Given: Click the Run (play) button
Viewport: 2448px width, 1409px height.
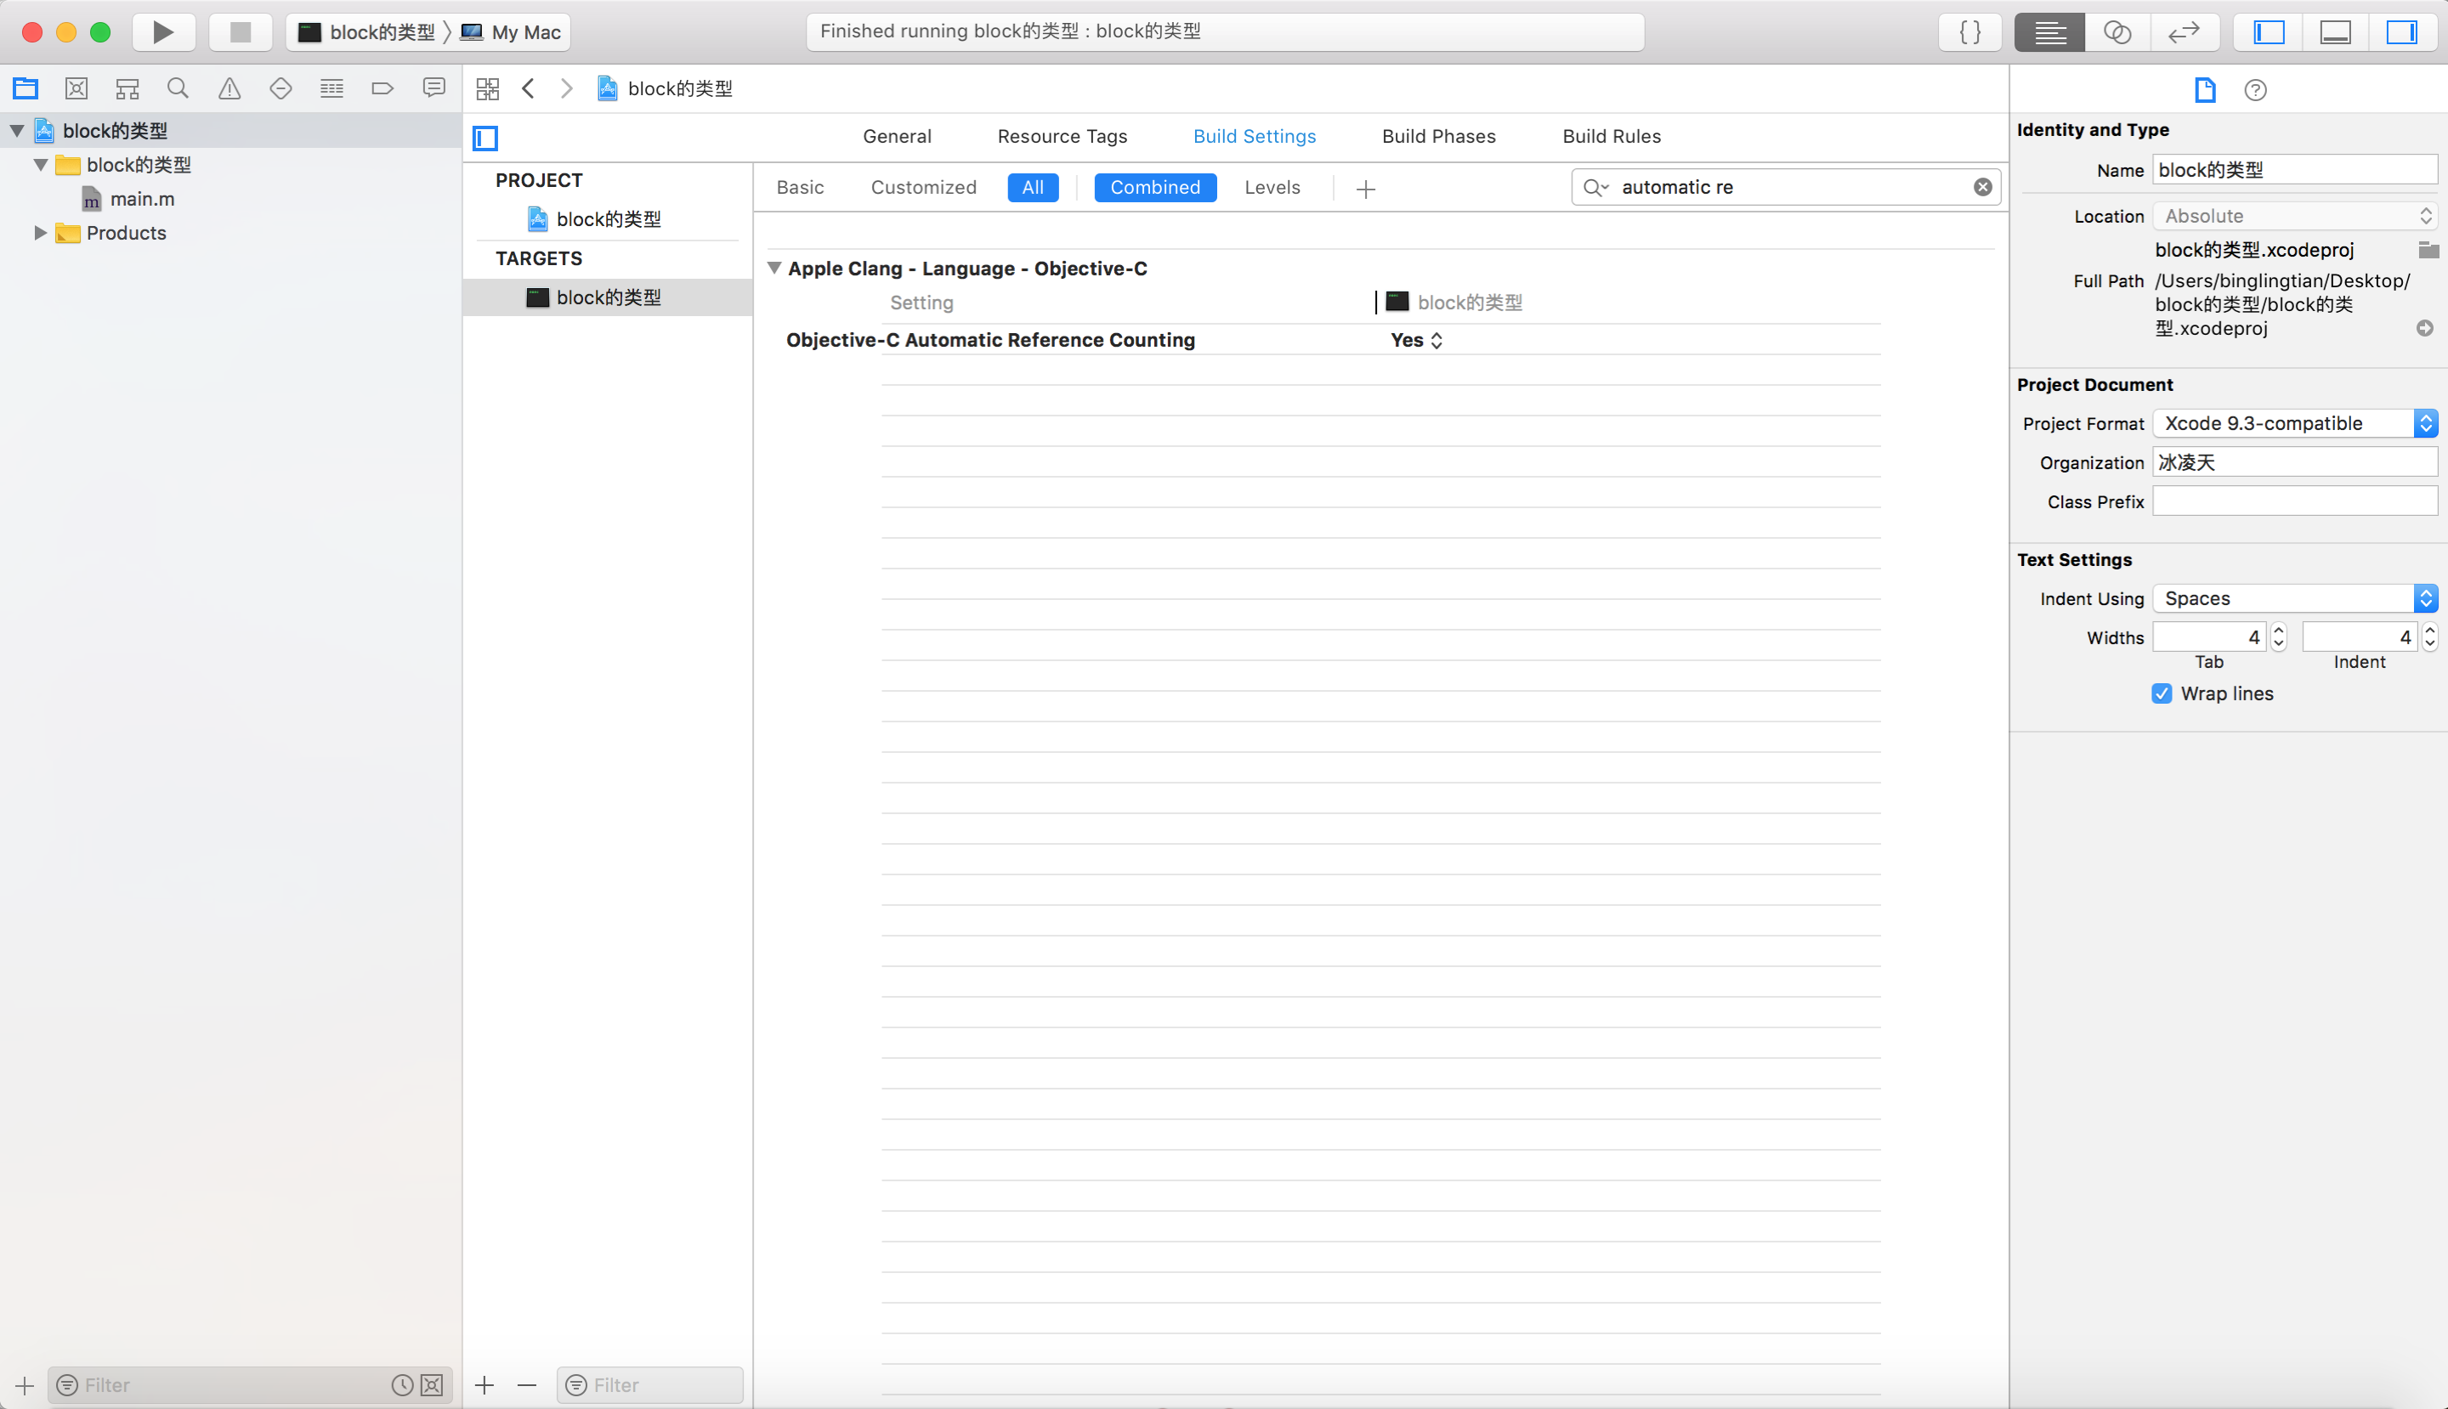Looking at the screenshot, I should (x=162, y=32).
